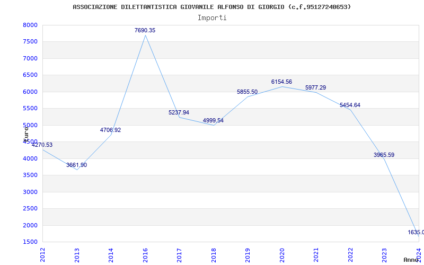424x265 pixels.
Task: Click the y-axis value 5500
Action: tap(30, 109)
